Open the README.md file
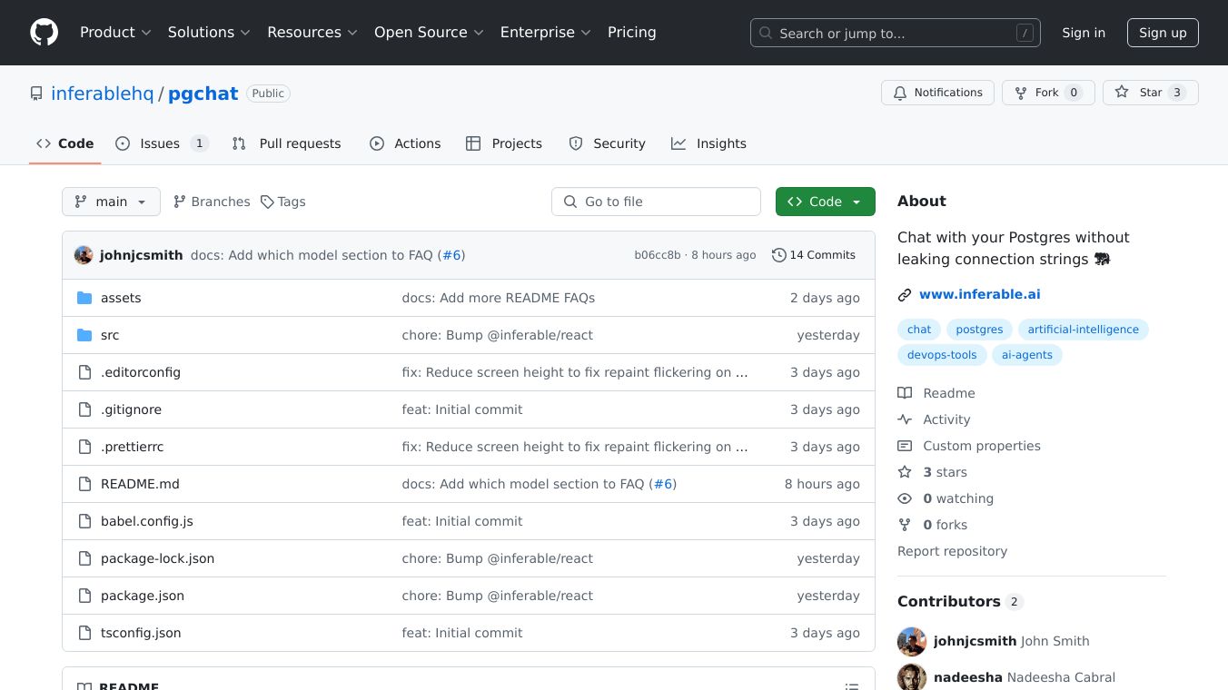 click(140, 484)
